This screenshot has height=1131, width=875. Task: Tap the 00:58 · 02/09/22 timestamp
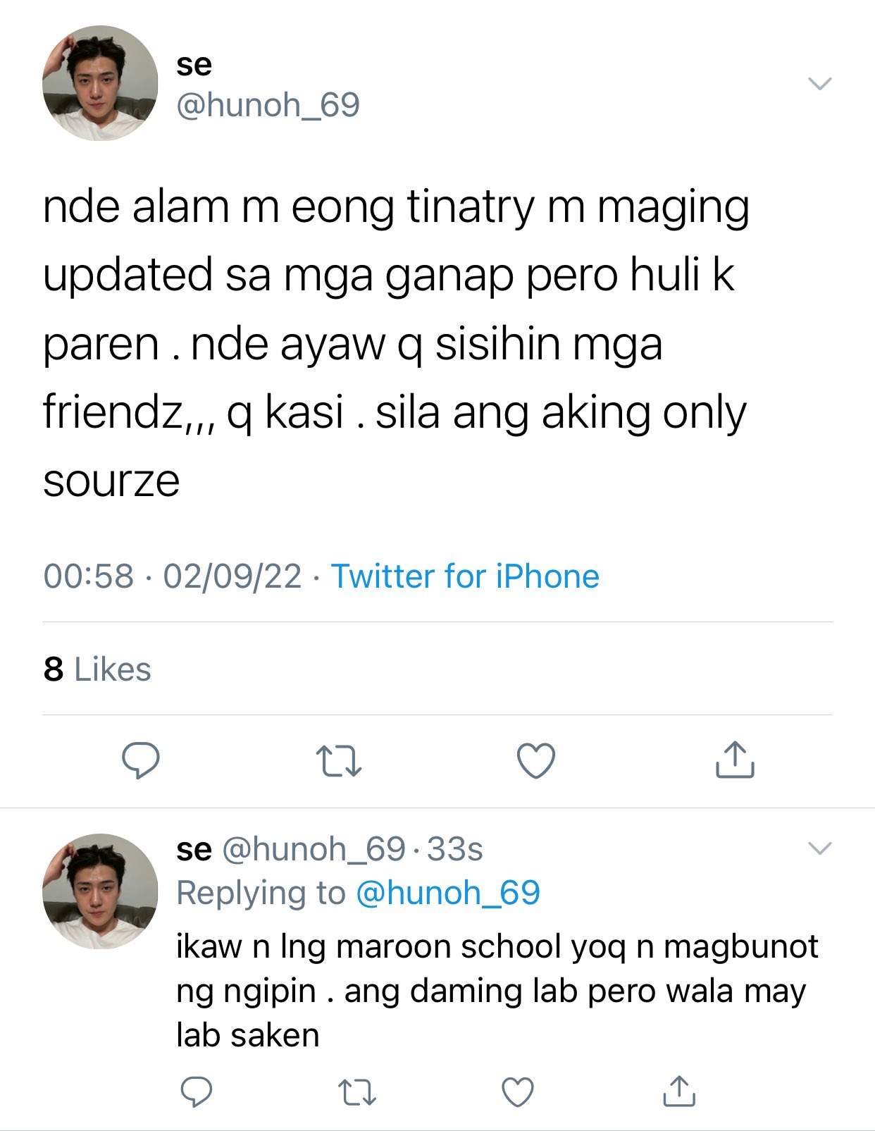tap(173, 576)
